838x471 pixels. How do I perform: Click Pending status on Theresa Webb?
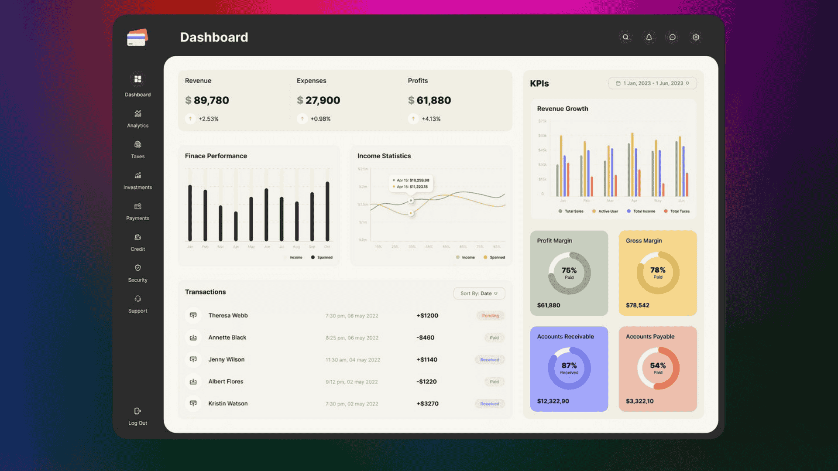coord(490,316)
